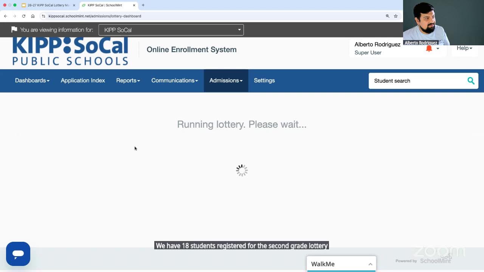Click the zoom magnifier in address bar
This screenshot has height=272, width=484.
388,16
